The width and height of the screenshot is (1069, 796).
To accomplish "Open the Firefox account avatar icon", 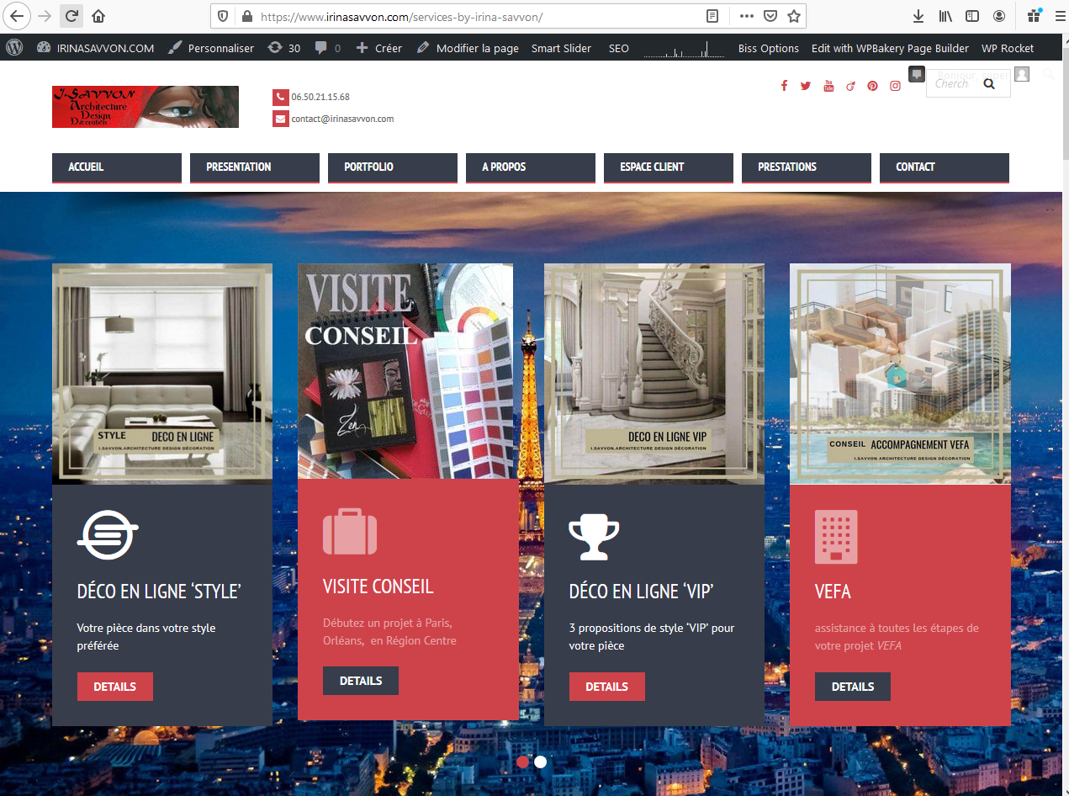I will coord(999,16).
